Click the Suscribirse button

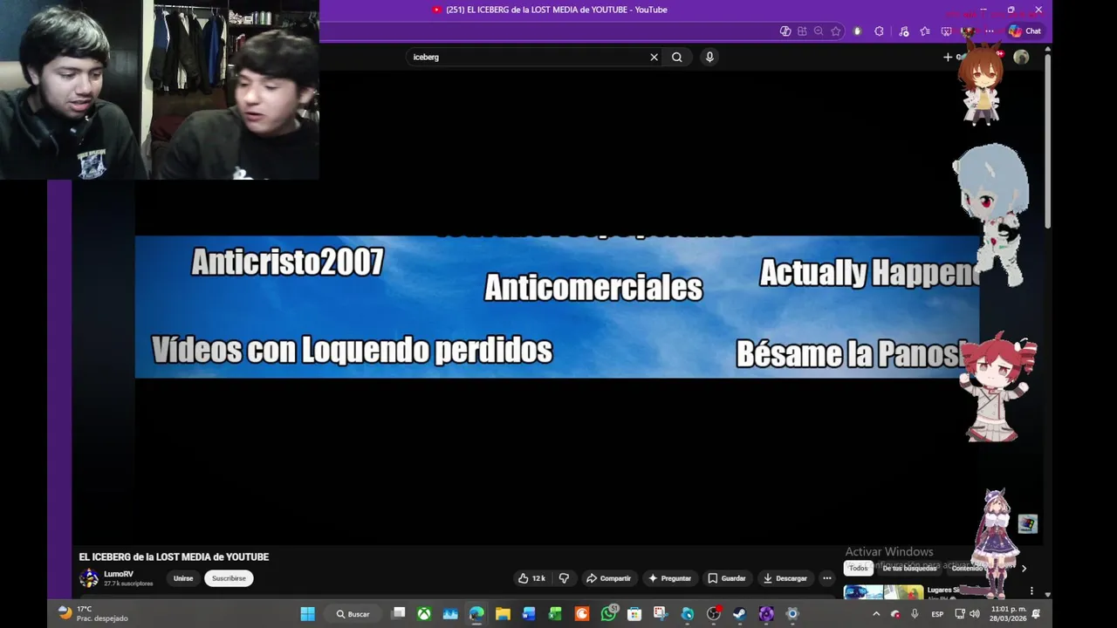click(x=229, y=578)
